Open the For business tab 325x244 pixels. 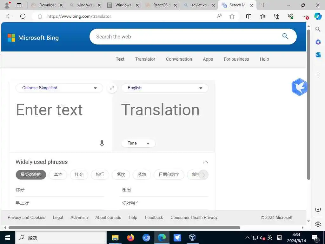236,59
